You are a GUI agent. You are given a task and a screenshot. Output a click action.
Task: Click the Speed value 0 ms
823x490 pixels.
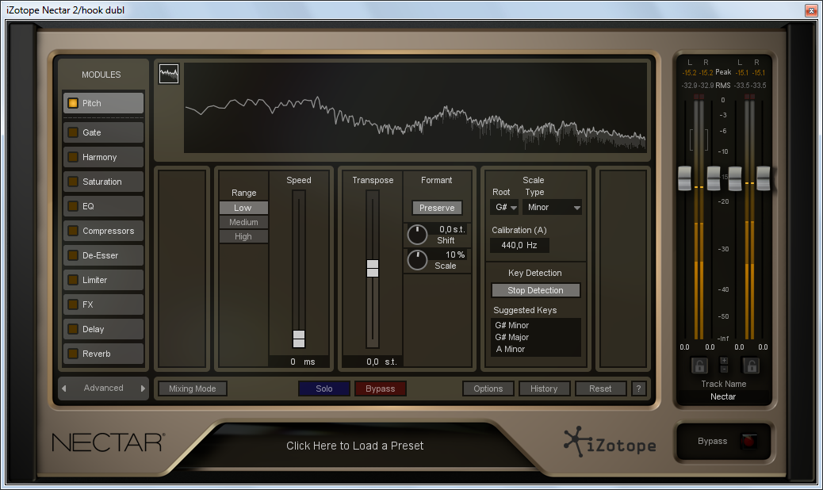point(299,362)
